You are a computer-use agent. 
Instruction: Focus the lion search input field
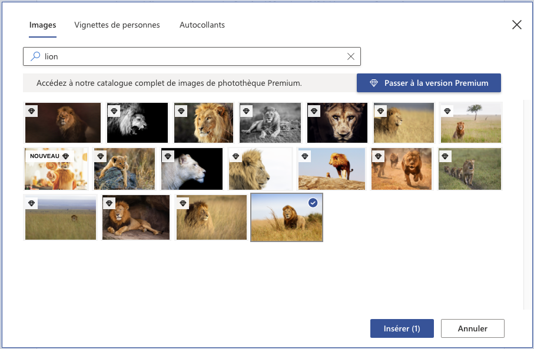click(192, 56)
